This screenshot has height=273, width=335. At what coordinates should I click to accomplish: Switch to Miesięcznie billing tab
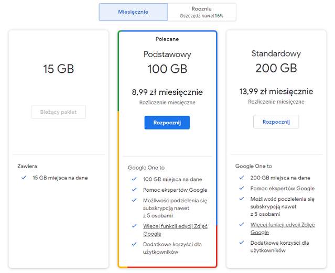pos(133,12)
